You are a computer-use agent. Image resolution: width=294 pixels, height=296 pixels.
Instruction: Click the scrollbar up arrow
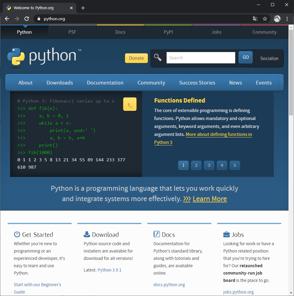pos(291,27)
